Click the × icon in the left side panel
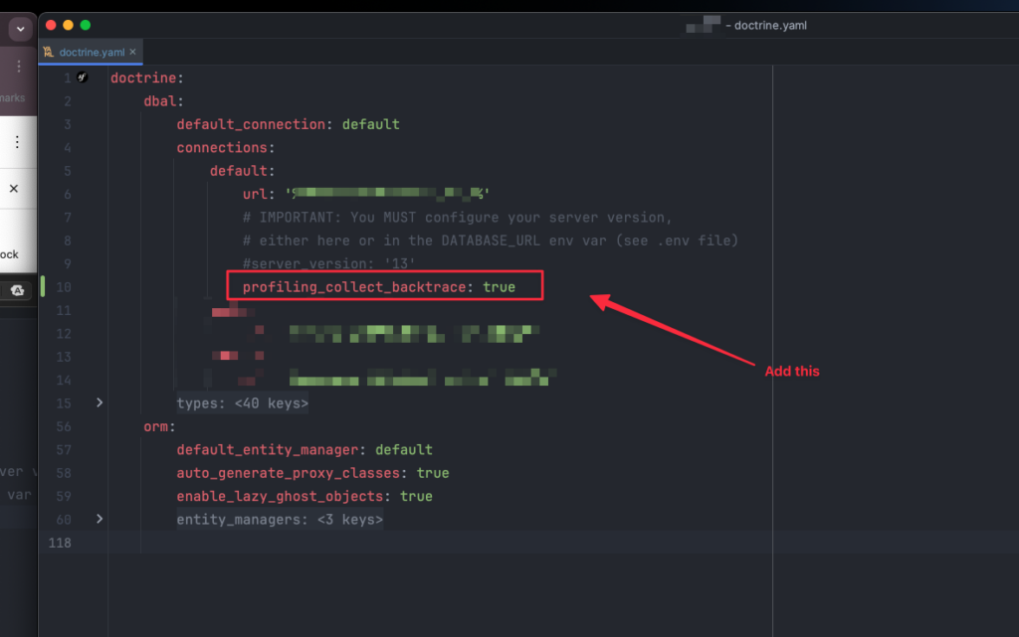 pyautogui.click(x=14, y=188)
